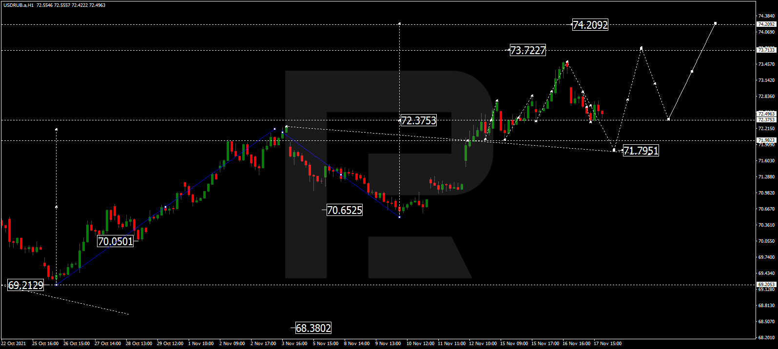
Task: Click the 70.6525 price label
Action: [x=344, y=210]
